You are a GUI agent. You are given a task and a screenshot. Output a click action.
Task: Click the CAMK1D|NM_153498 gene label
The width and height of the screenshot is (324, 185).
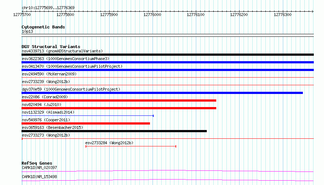coord(39,177)
